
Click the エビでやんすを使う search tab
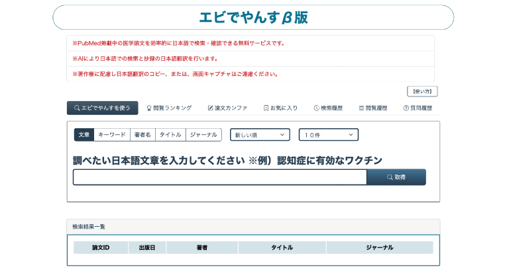[103, 108]
